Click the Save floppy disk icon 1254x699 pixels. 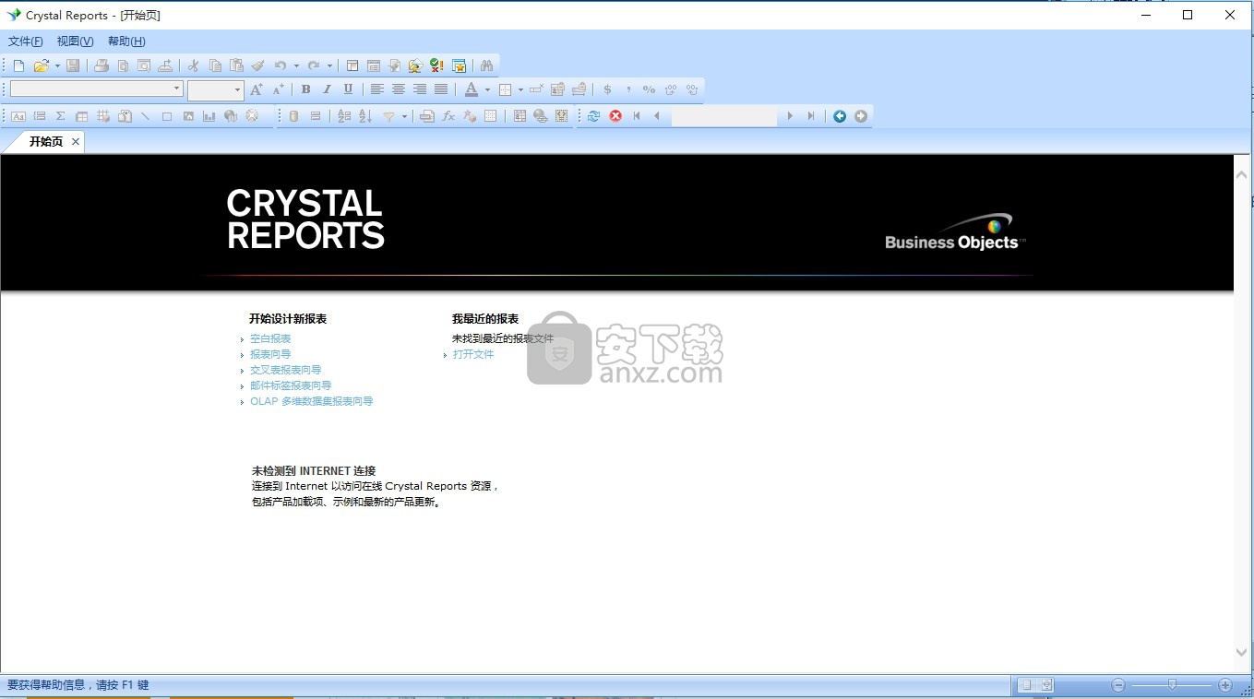(73, 65)
